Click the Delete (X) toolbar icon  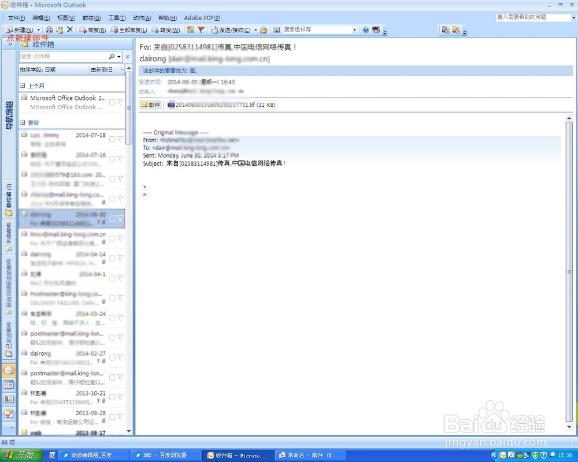point(70,29)
